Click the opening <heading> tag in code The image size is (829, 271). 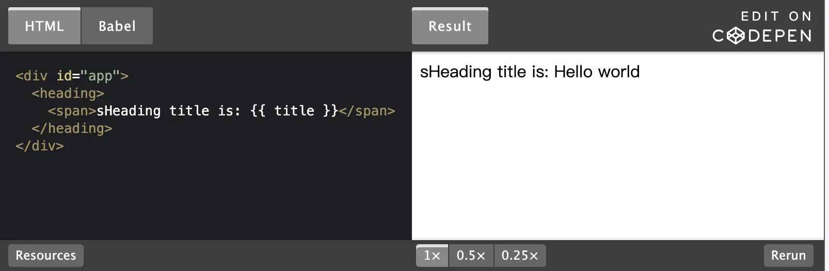click(68, 94)
